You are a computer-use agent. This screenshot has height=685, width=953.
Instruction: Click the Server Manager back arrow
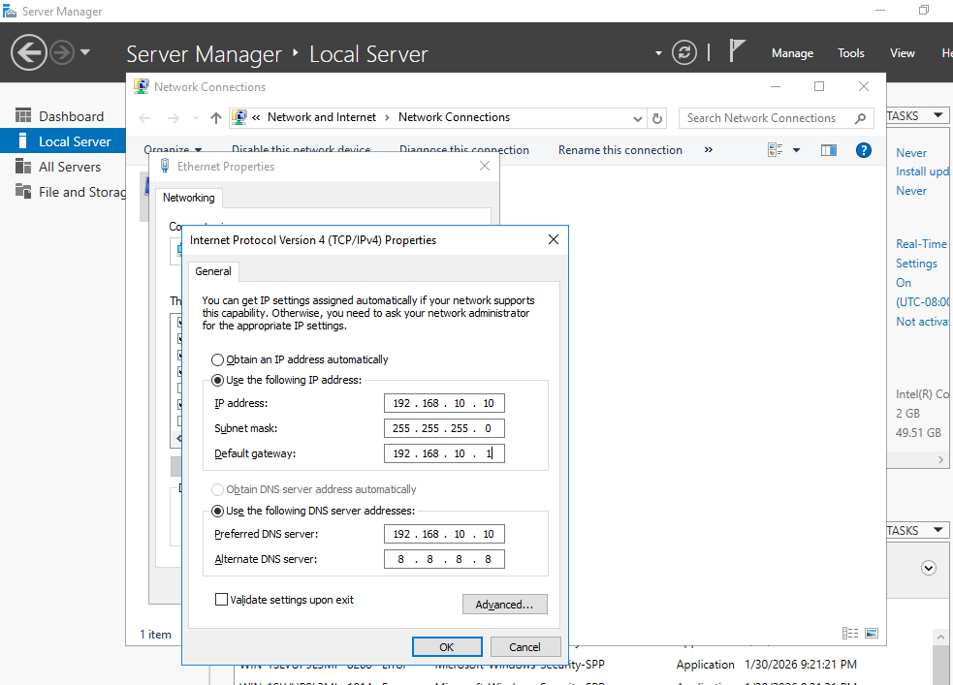29,52
